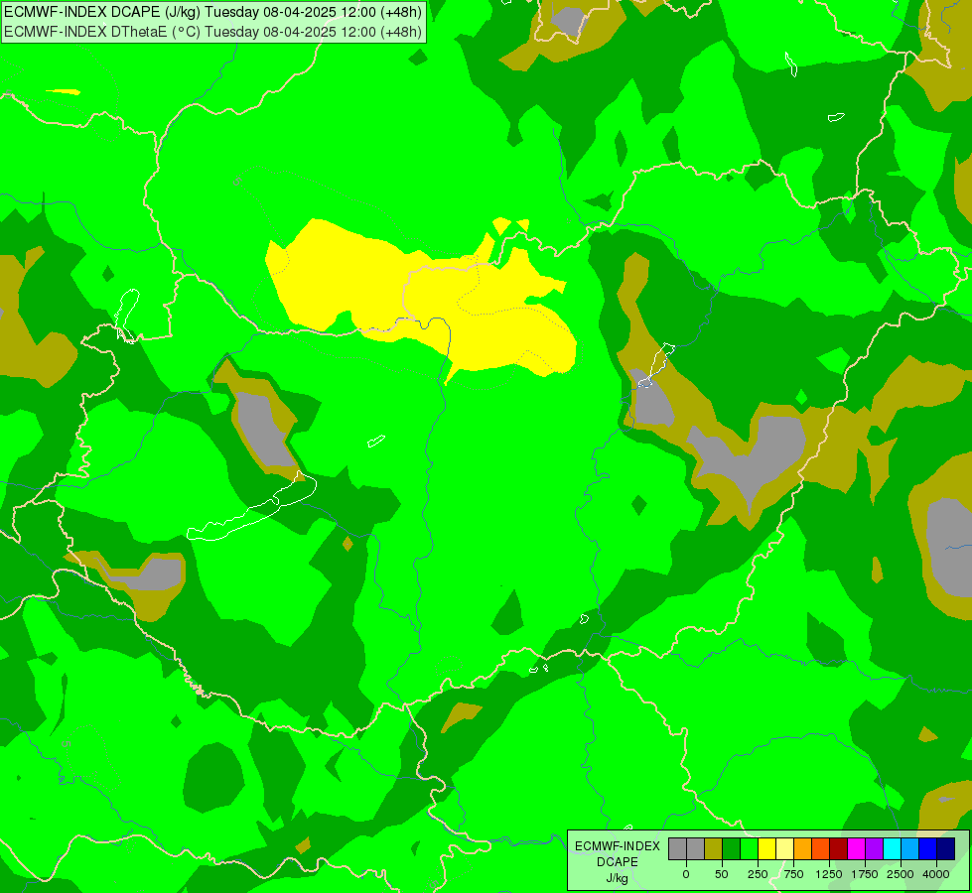
Task: Select the 'ECMWF-INDEX DThetaE (°C)' header line
Action: click(x=212, y=32)
